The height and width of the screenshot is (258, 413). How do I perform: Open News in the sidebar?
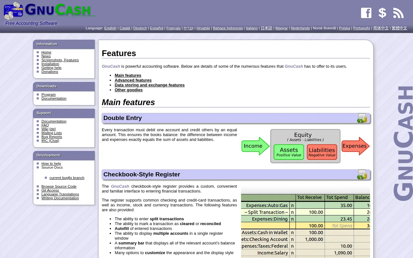(46, 56)
